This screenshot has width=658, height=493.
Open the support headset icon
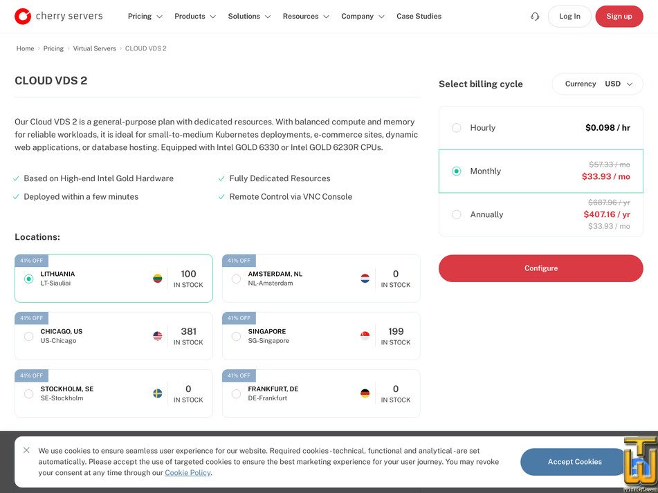coord(535,17)
